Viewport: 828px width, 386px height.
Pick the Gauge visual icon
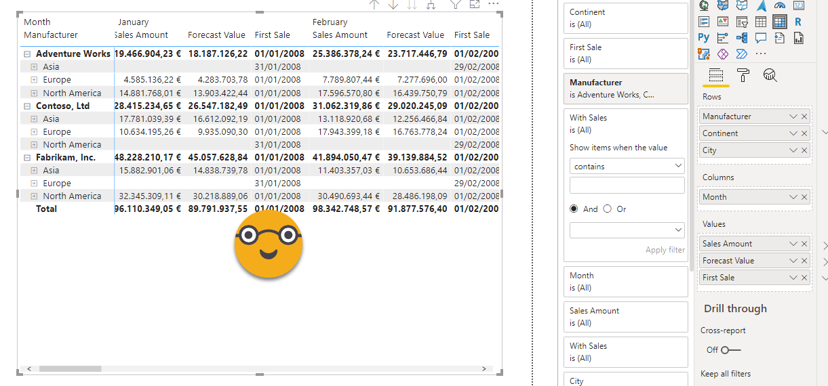tap(780, 5)
